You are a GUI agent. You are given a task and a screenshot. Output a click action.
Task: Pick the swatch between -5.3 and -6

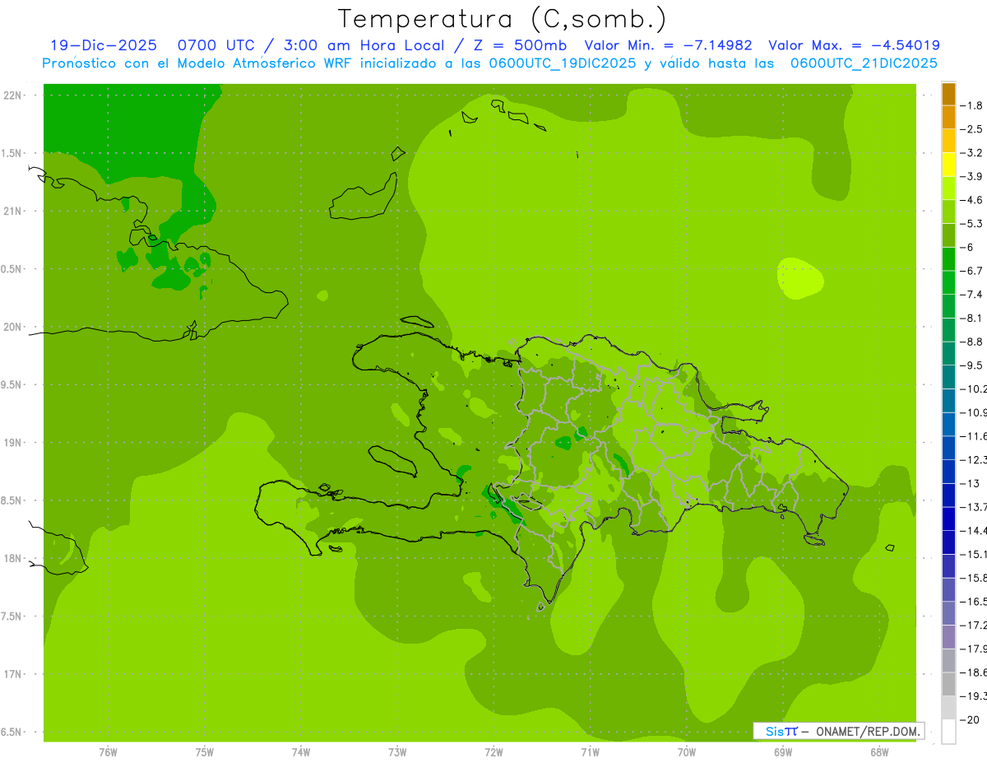coord(948,235)
